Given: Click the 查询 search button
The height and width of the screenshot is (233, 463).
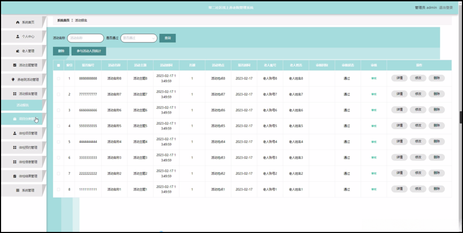Looking at the screenshot, I should click(167, 38).
